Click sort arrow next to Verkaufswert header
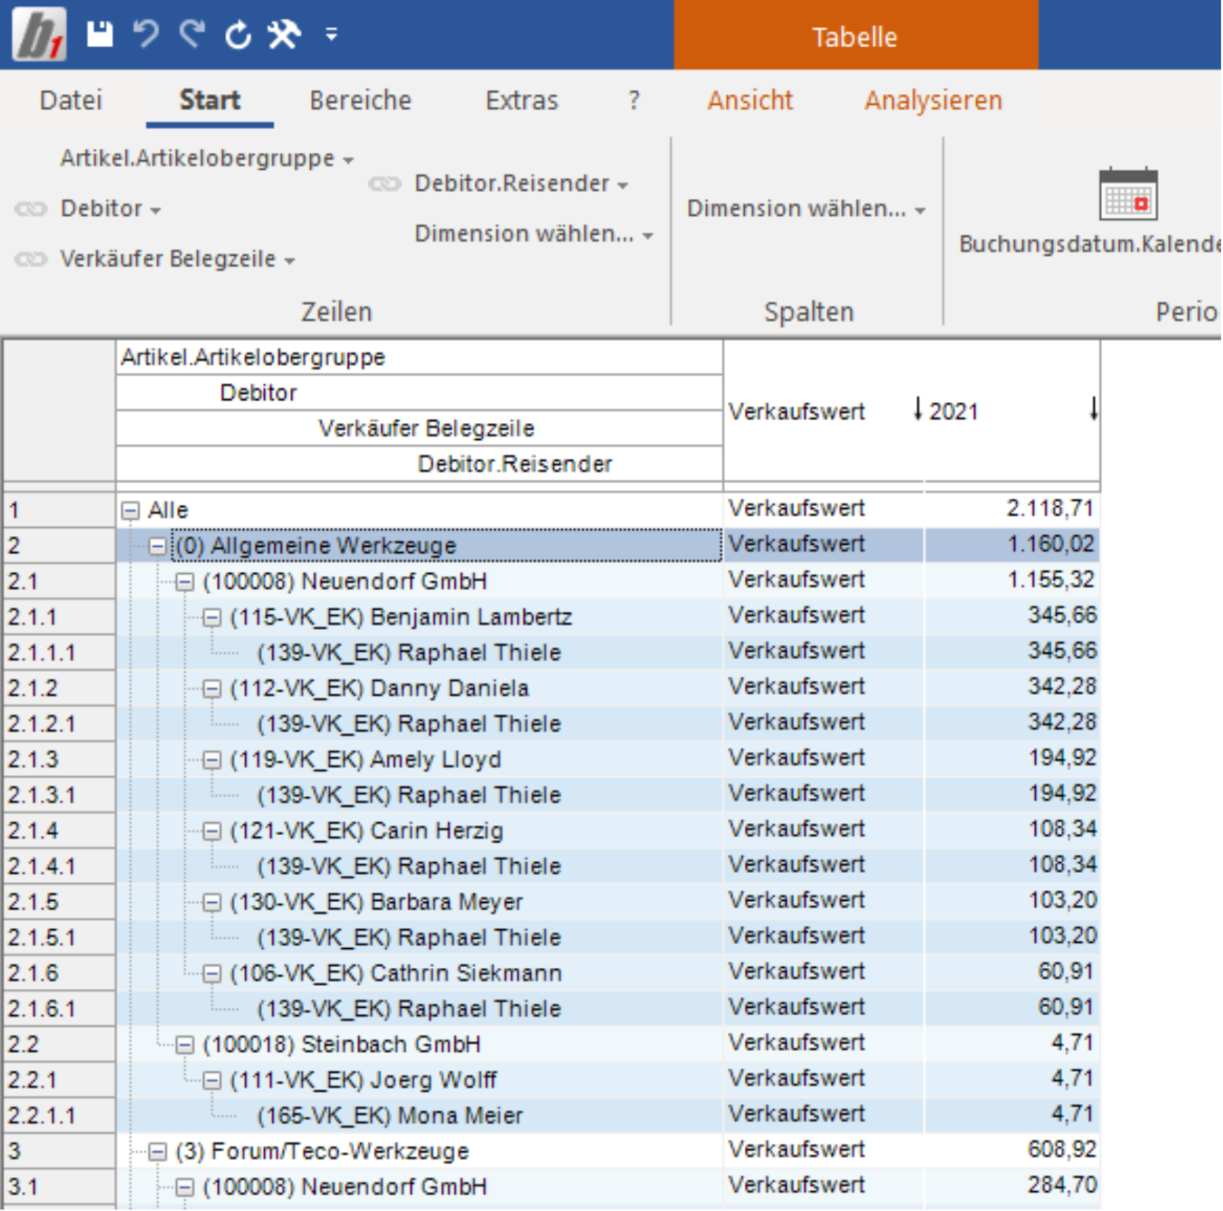 tap(918, 409)
